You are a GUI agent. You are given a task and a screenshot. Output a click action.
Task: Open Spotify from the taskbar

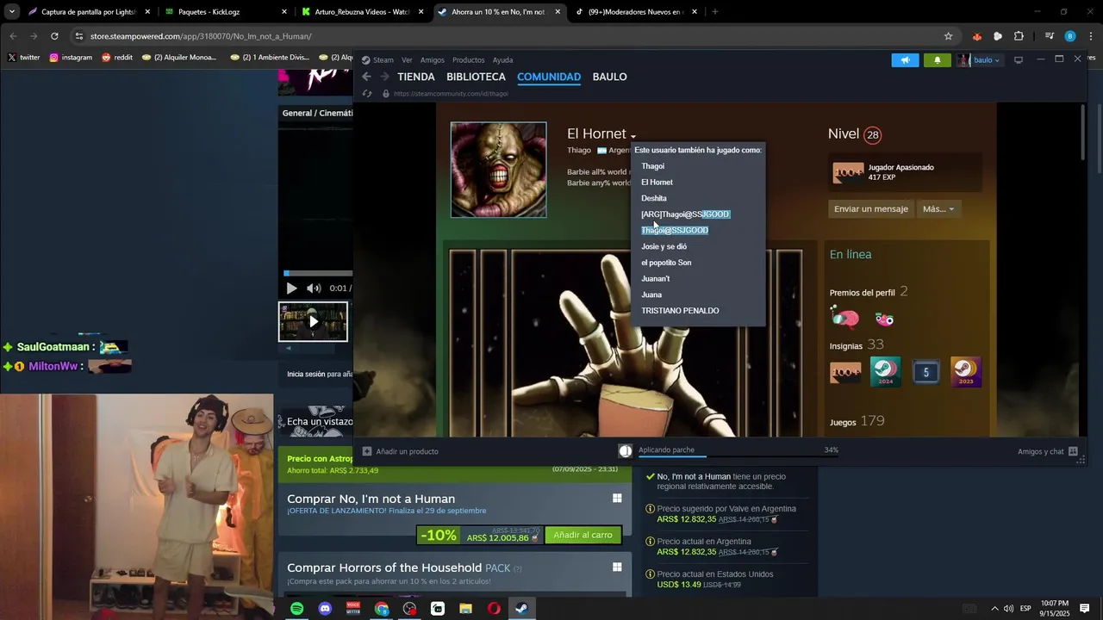[x=296, y=609]
